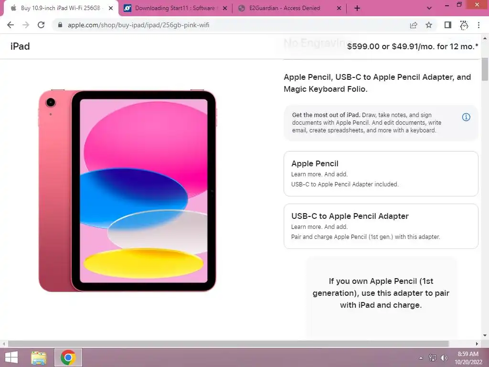The width and height of the screenshot is (489, 367).
Task: Close the Downloading Start11 tab
Action: click(225, 8)
